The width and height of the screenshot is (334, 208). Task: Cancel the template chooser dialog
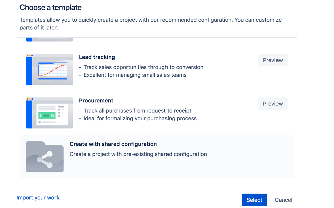click(283, 200)
